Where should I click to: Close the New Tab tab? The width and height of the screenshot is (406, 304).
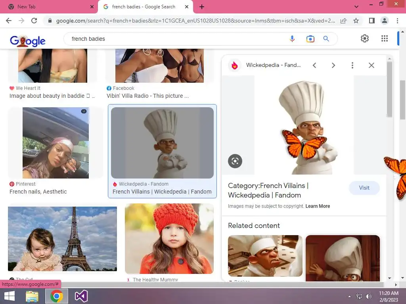(92, 7)
